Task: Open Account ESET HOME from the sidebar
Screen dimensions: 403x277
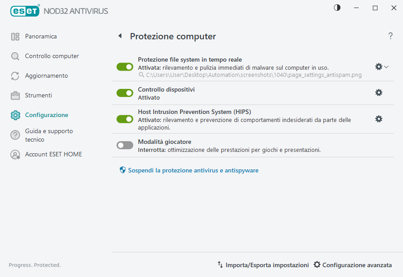Action: point(15,154)
